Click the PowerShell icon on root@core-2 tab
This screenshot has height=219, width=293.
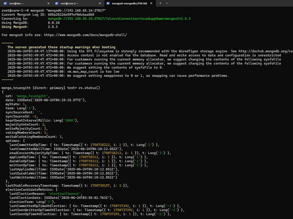56,3
